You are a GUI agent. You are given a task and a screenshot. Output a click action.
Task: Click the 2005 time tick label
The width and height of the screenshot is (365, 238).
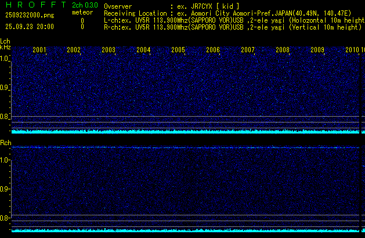coord(178,50)
